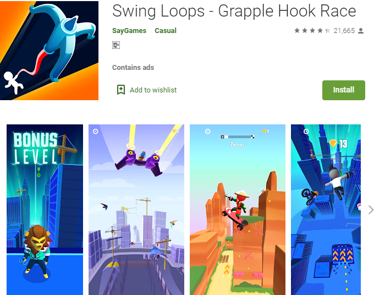Click the gear icon in purple robot screenshot

[95, 132]
